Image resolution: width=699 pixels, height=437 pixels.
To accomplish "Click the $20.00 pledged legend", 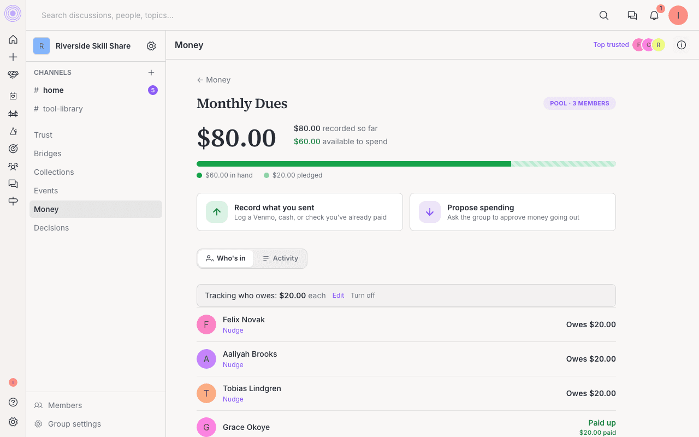I will tap(293, 175).
